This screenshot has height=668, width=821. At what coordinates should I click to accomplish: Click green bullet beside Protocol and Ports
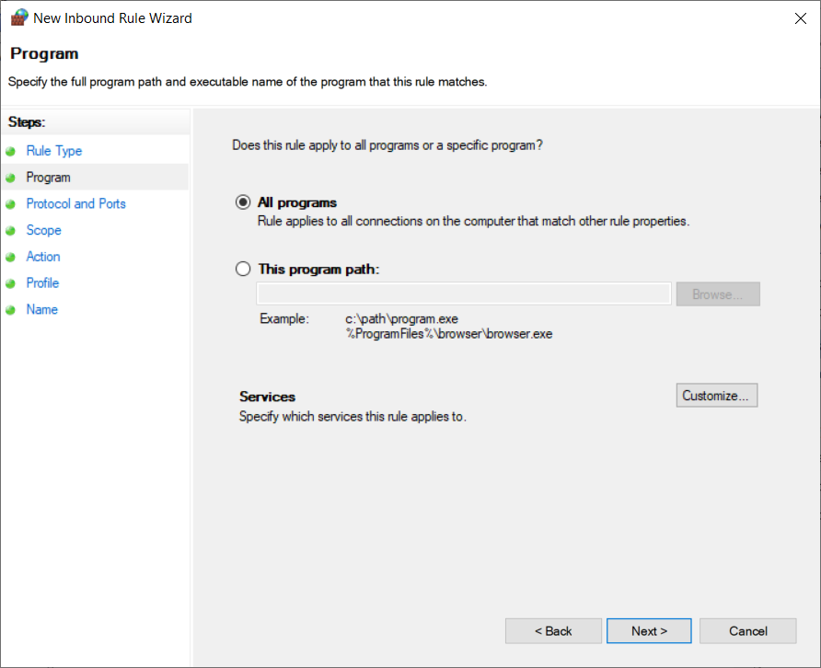click(x=10, y=204)
